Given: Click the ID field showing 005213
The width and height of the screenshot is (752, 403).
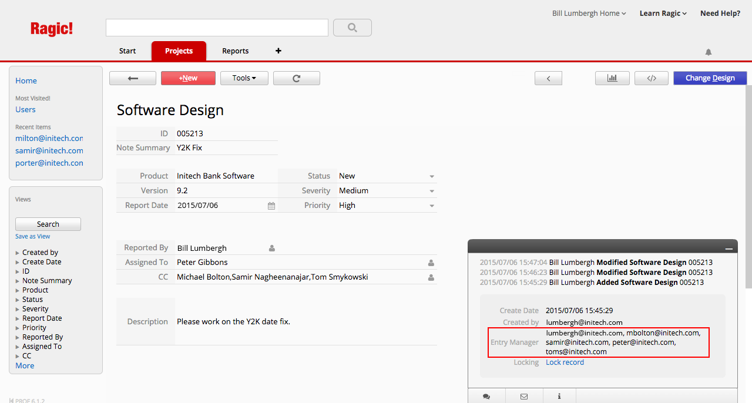Looking at the screenshot, I should [226, 134].
